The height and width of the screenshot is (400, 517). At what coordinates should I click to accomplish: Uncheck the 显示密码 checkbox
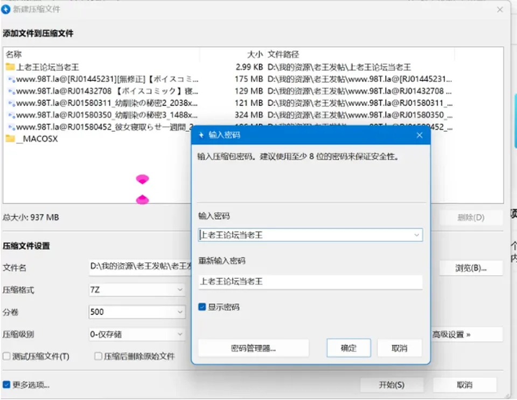(202, 307)
